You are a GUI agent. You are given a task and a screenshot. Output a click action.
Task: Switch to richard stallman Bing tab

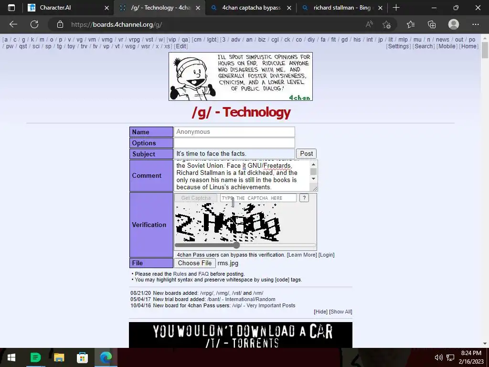342,8
